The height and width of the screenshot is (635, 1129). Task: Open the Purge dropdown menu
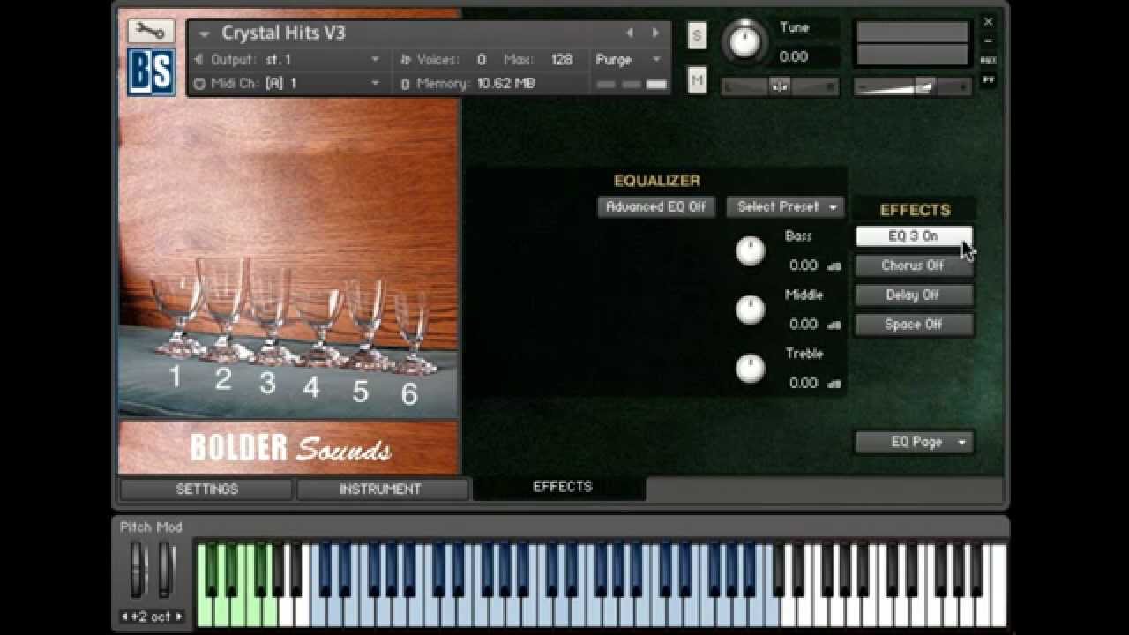(x=628, y=59)
